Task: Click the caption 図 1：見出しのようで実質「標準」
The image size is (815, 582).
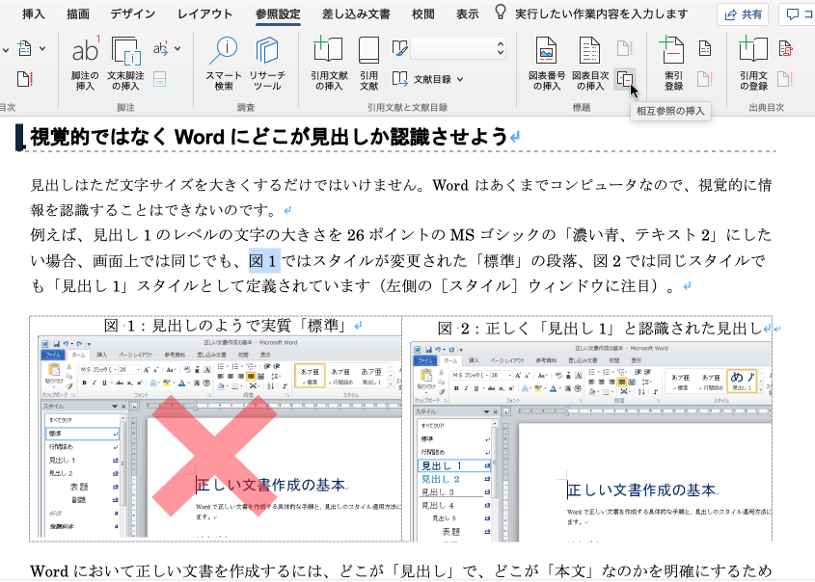Action: coord(227,326)
